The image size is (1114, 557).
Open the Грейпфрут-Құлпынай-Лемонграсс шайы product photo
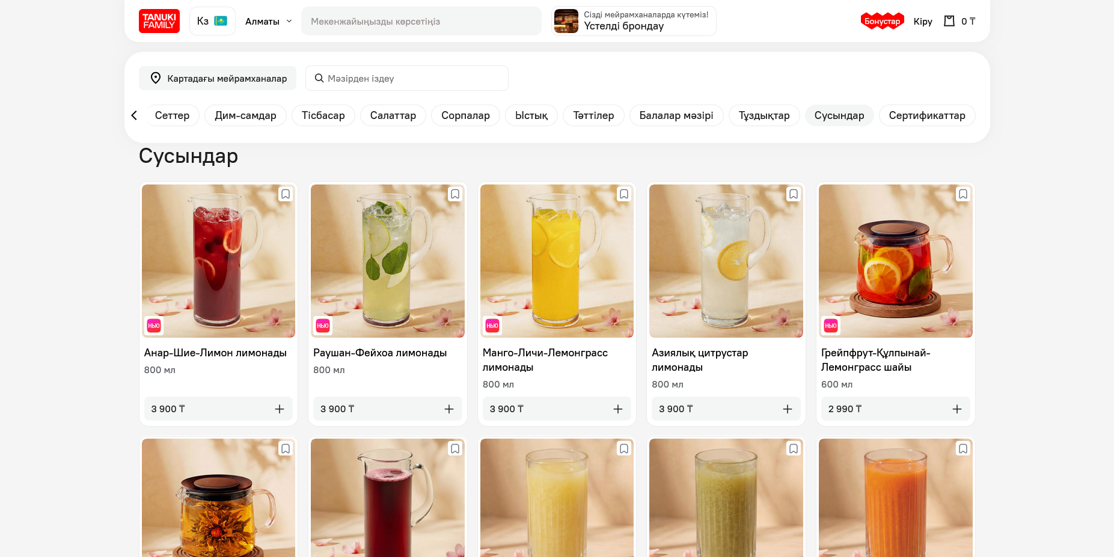[x=896, y=261]
